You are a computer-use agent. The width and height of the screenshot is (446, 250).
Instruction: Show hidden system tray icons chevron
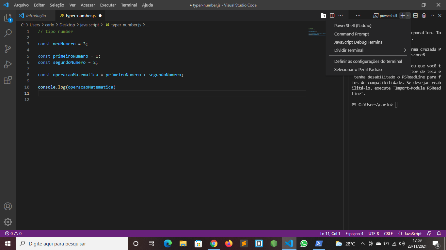(x=362, y=243)
